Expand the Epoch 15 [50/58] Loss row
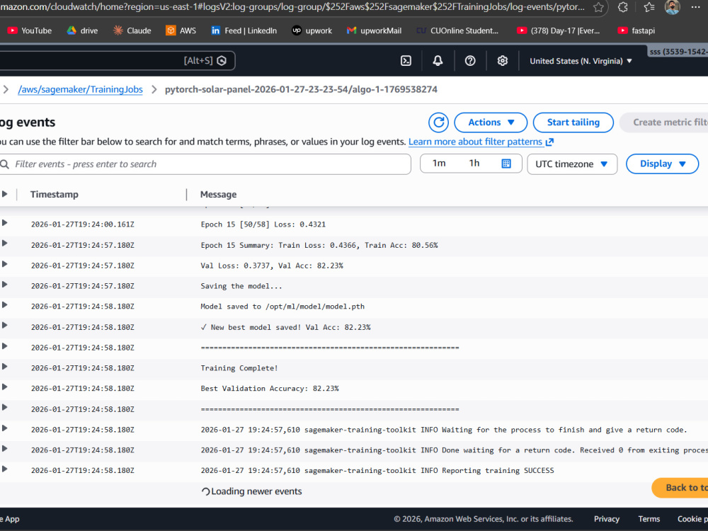708x531 pixels. click(x=4, y=223)
